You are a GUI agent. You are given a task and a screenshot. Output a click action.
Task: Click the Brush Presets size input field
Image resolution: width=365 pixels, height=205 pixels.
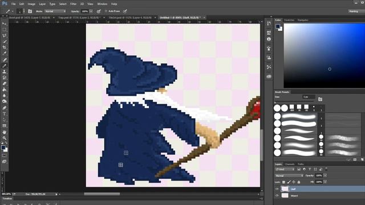click(309, 97)
